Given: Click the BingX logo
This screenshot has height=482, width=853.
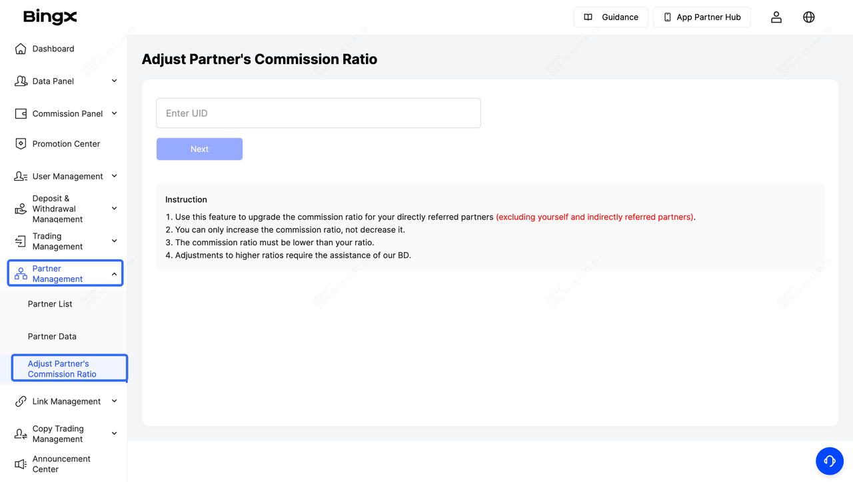Looking at the screenshot, I should (x=50, y=17).
